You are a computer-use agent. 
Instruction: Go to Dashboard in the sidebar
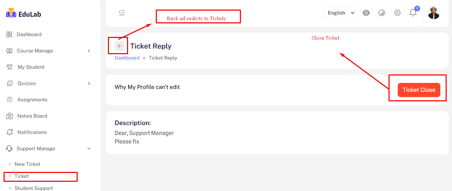pos(29,34)
